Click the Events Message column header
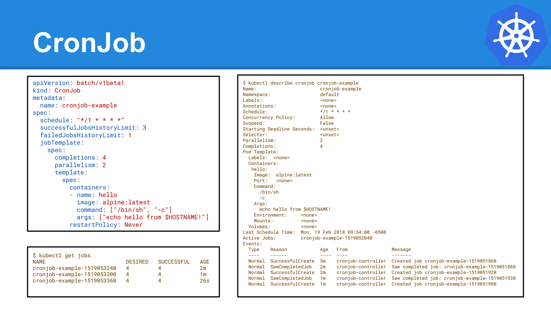Screen dimensions: 551x310 click(401, 250)
